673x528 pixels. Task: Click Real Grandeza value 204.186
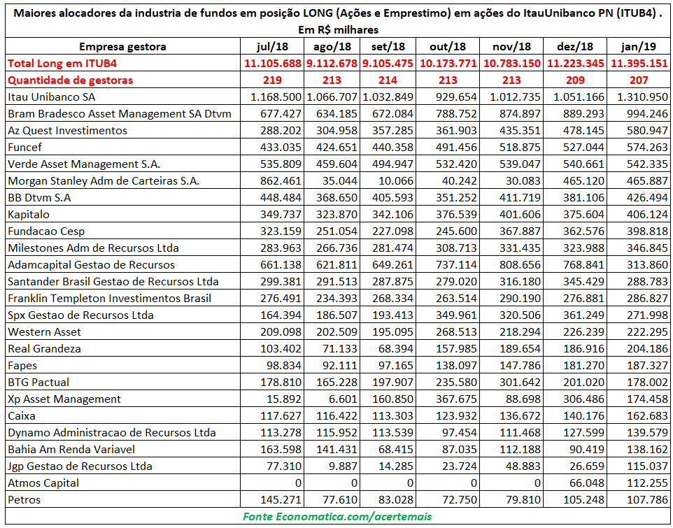pyautogui.click(x=647, y=349)
